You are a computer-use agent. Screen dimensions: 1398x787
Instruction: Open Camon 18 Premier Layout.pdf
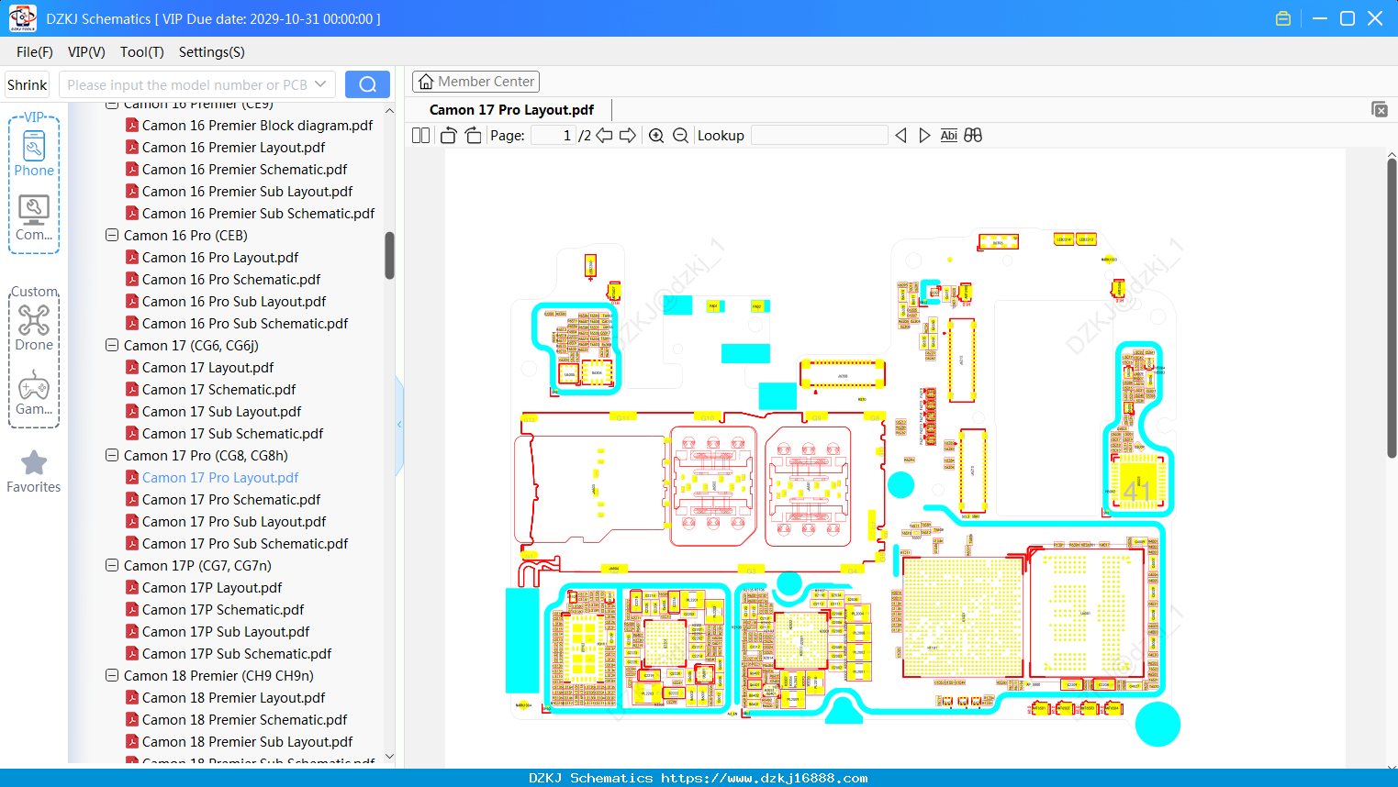[x=233, y=698]
